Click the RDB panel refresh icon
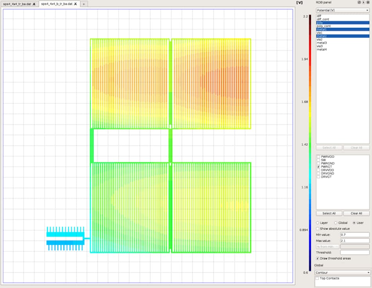The width and height of the screenshot is (372, 288). coord(359,2)
